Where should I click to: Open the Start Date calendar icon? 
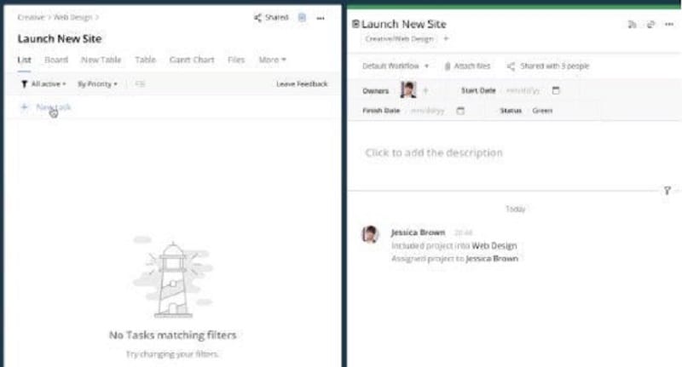click(556, 90)
